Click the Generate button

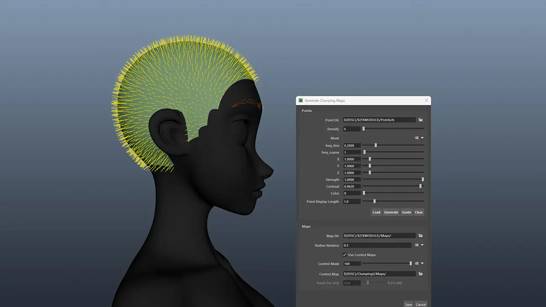(x=391, y=212)
